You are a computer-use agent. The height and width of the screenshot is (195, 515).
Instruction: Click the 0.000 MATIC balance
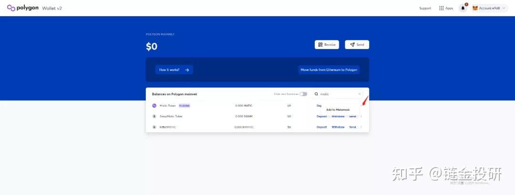pos(244,106)
